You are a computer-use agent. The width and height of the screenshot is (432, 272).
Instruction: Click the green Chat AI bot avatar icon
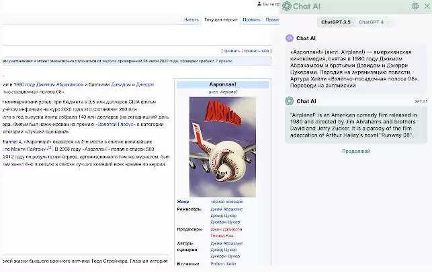coord(290,101)
